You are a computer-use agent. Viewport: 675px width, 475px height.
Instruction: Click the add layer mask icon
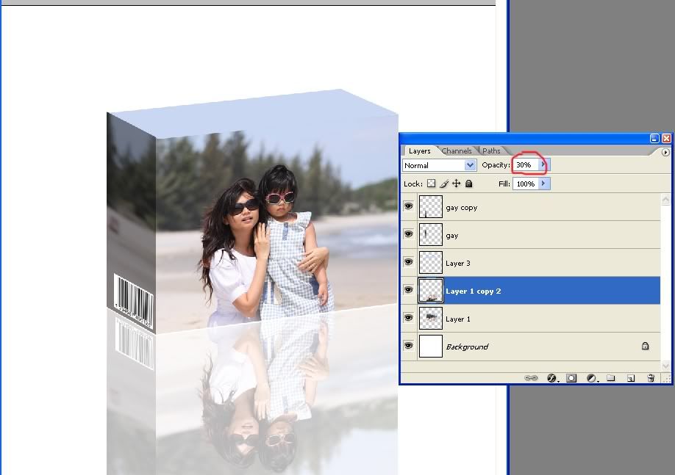coord(571,377)
